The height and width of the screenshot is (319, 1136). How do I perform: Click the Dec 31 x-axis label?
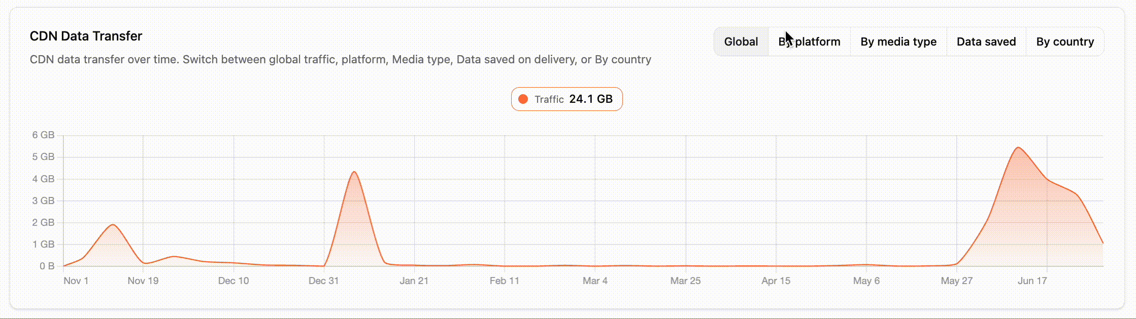323,281
